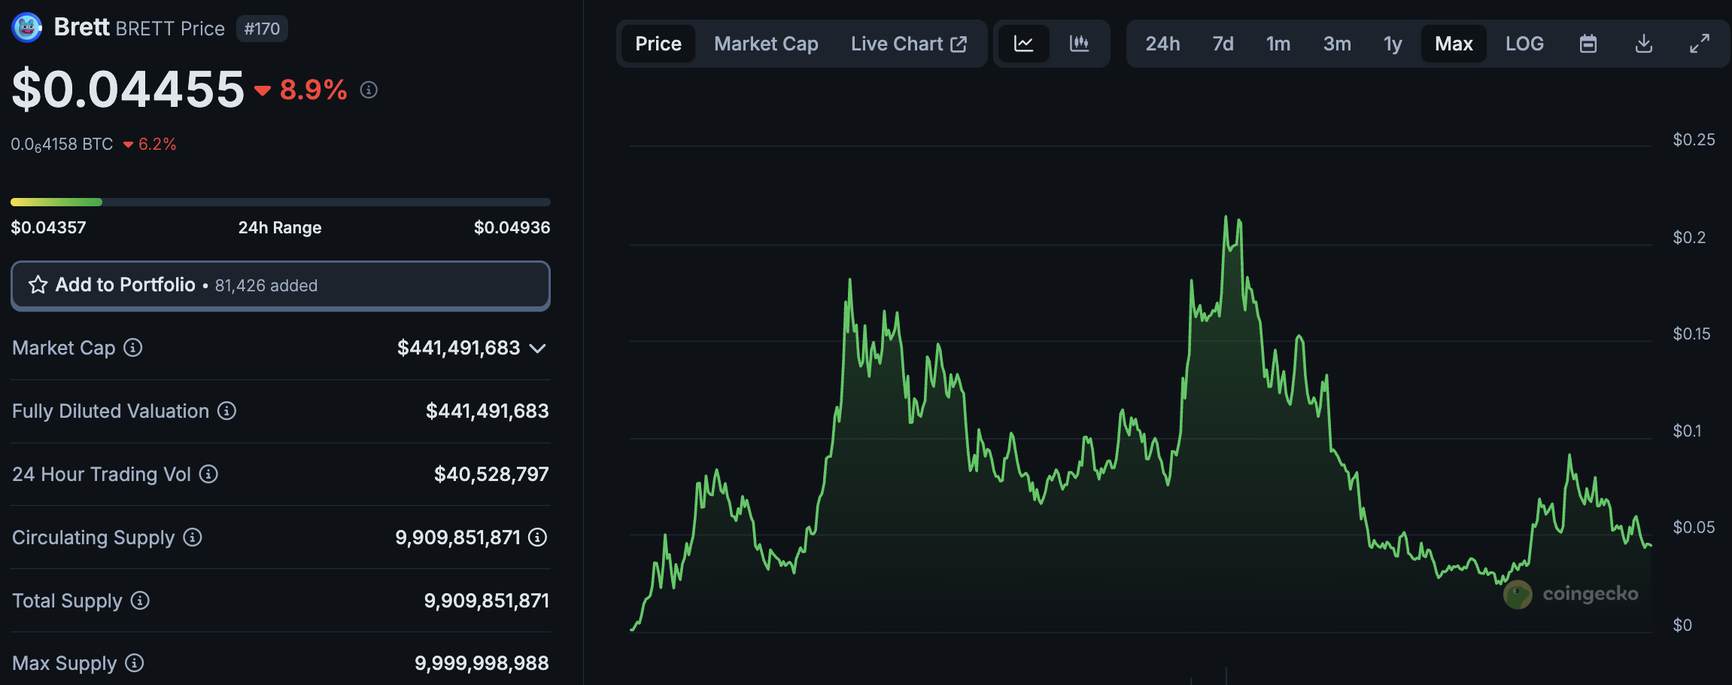Open the Live Chart external link
Screen dimensions: 1732x685
click(909, 44)
